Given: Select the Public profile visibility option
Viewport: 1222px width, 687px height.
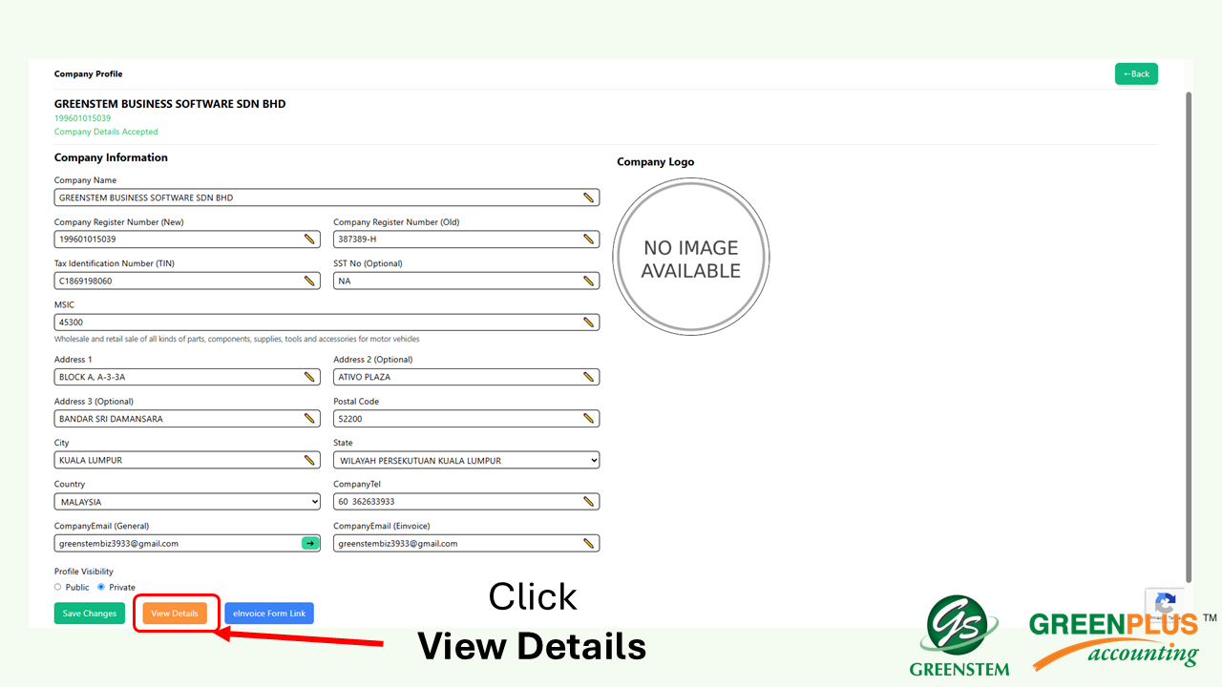Looking at the screenshot, I should (x=58, y=587).
